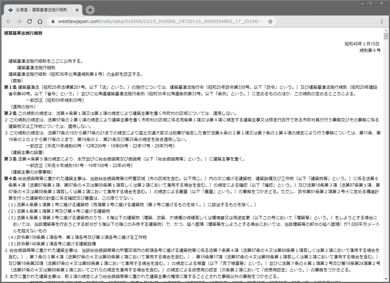Bookmark this page with the star icon
The width and height of the screenshot is (390, 283).
tap(270, 21)
